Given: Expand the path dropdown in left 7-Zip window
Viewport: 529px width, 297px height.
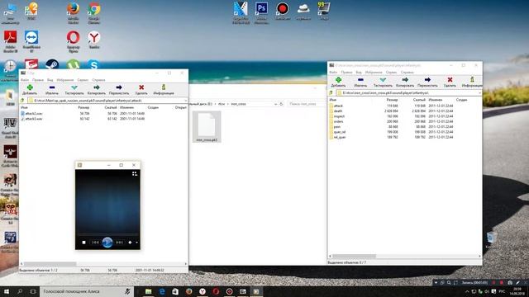Looking at the screenshot, I should coord(185,101).
